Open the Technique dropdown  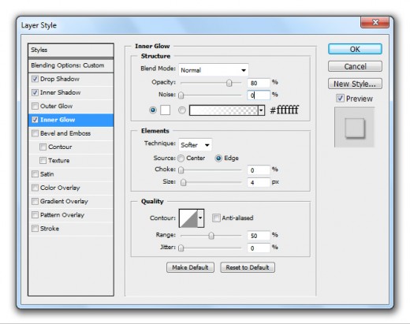195,145
